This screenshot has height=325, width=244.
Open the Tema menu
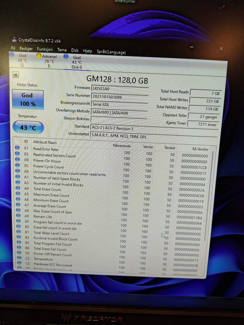click(x=62, y=50)
